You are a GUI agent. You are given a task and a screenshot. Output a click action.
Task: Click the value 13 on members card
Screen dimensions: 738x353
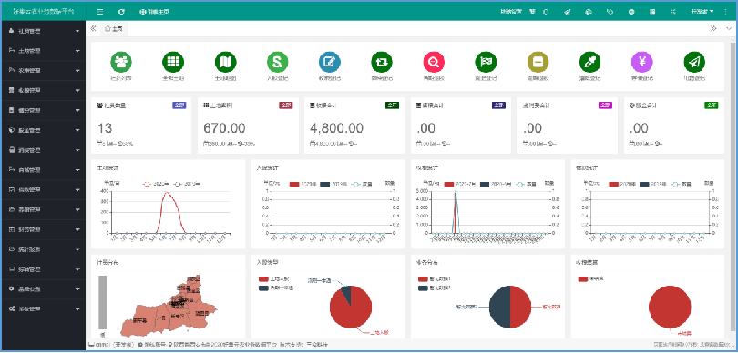(106, 128)
